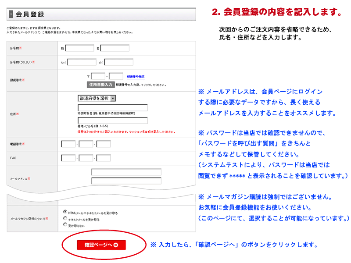The image size is (351, 263).
Task: Focus the セイ furigana input field
Action: pos(82,62)
